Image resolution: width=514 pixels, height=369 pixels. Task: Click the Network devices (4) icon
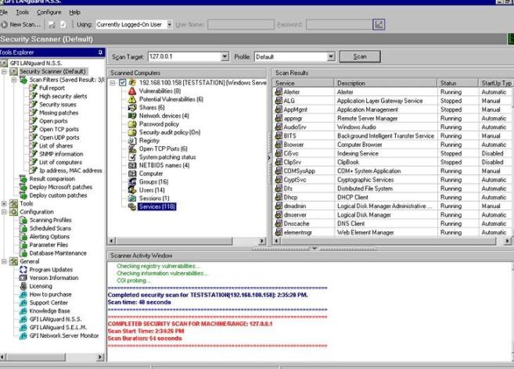point(131,116)
